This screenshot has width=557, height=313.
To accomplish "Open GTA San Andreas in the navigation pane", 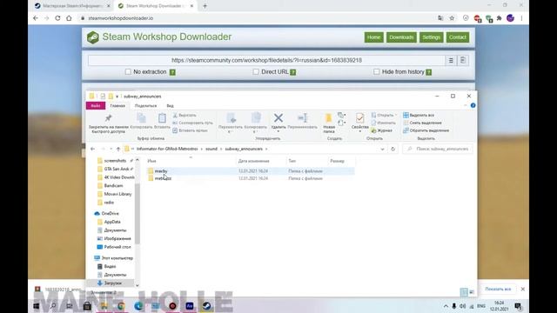I will 116,169.
